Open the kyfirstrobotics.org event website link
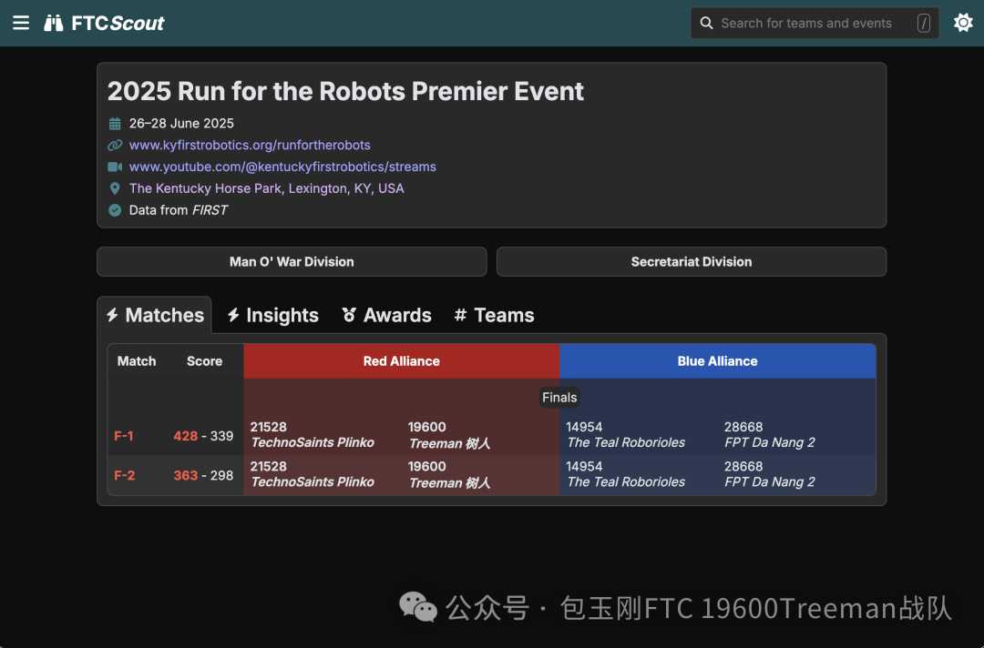This screenshot has width=984, height=648. 249,145
